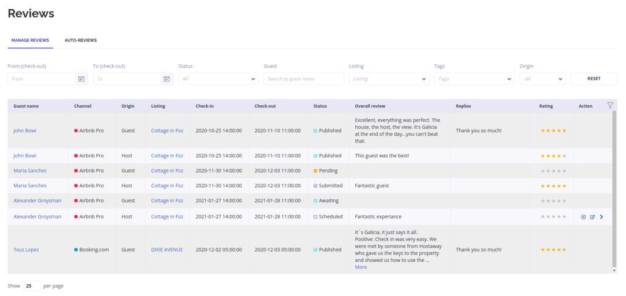Image resolution: width=626 pixels, height=296 pixels.
Task: Expand the Status filter dropdown
Action: pos(218,79)
